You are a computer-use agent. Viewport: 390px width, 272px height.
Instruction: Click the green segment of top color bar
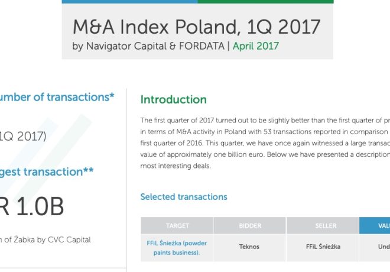(x=266, y=2)
